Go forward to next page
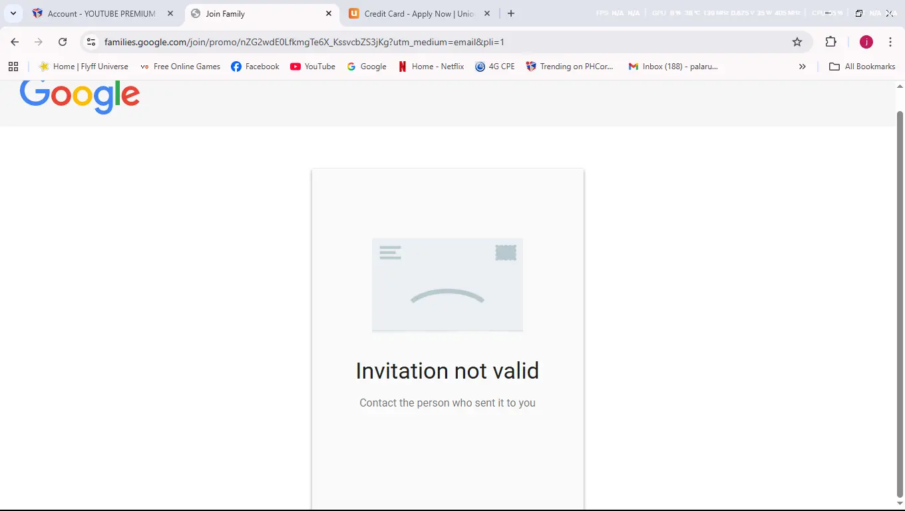The height and width of the screenshot is (511, 905). pyautogui.click(x=39, y=42)
